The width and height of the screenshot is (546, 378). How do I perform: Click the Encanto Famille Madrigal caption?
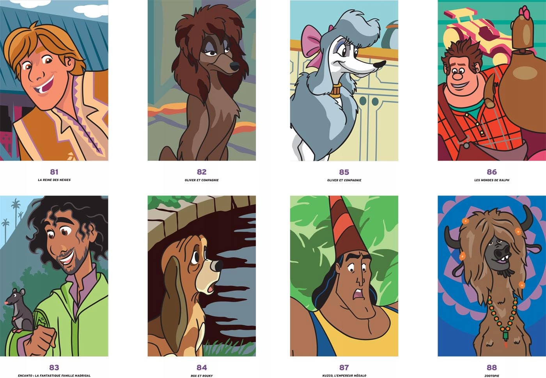click(x=54, y=376)
